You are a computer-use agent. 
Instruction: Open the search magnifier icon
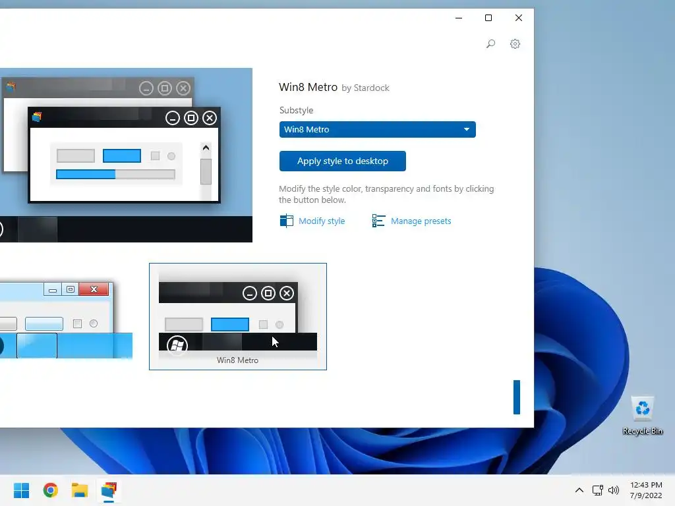pyautogui.click(x=490, y=44)
